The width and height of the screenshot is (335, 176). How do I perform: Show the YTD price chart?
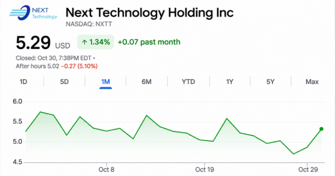pos(188,82)
